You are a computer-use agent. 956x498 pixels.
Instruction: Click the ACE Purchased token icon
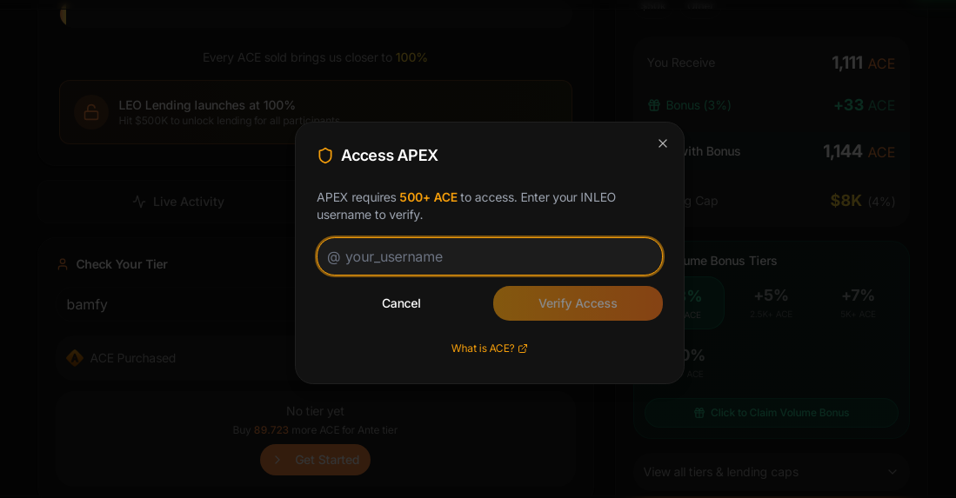(75, 358)
